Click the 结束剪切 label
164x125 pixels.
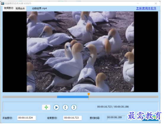coord(52,118)
